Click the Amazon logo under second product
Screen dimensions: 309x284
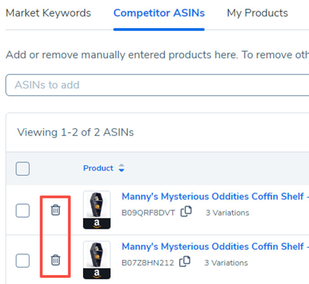click(x=97, y=273)
